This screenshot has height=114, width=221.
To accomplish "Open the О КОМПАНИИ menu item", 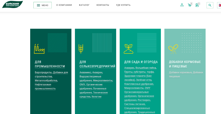I will pos(64,5).
